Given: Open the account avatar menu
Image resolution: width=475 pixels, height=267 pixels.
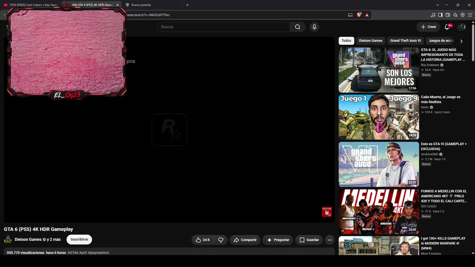Looking at the screenshot, I should [x=461, y=27].
